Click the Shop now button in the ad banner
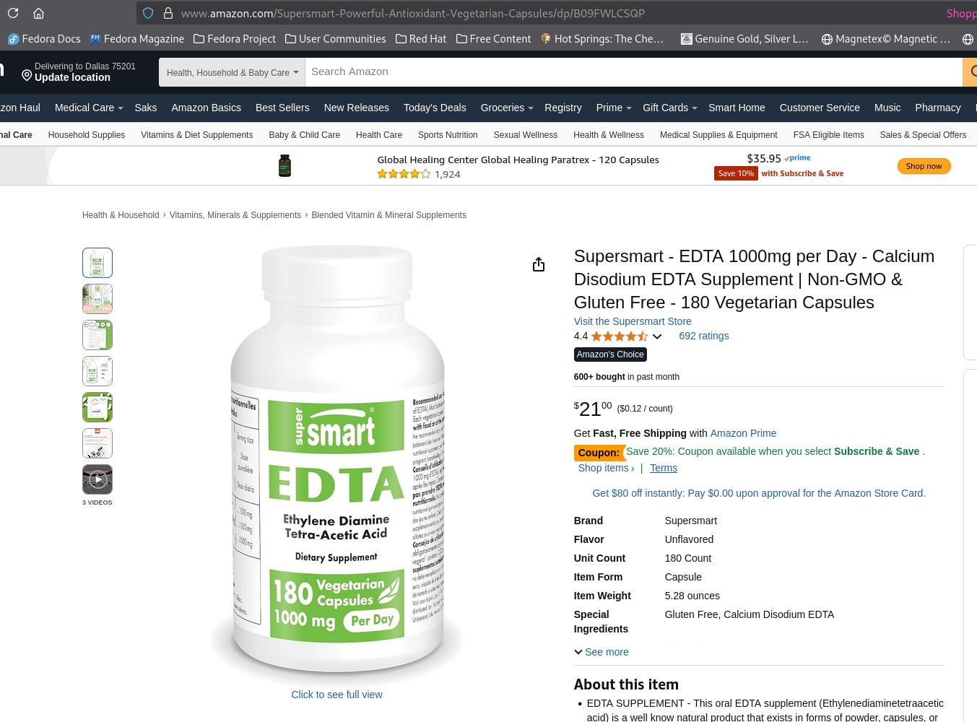977x722 pixels. pos(924,166)
